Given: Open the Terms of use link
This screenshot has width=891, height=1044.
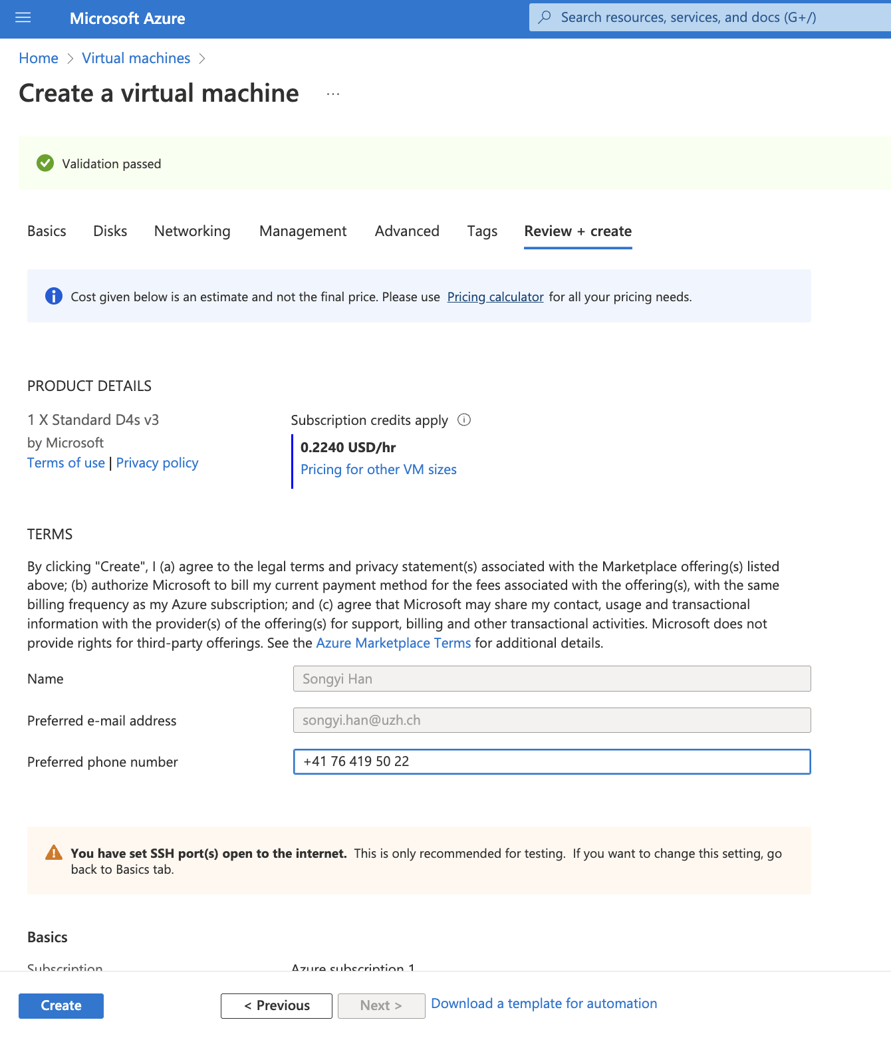Looking at the screenshot, I should click(66, 463).
